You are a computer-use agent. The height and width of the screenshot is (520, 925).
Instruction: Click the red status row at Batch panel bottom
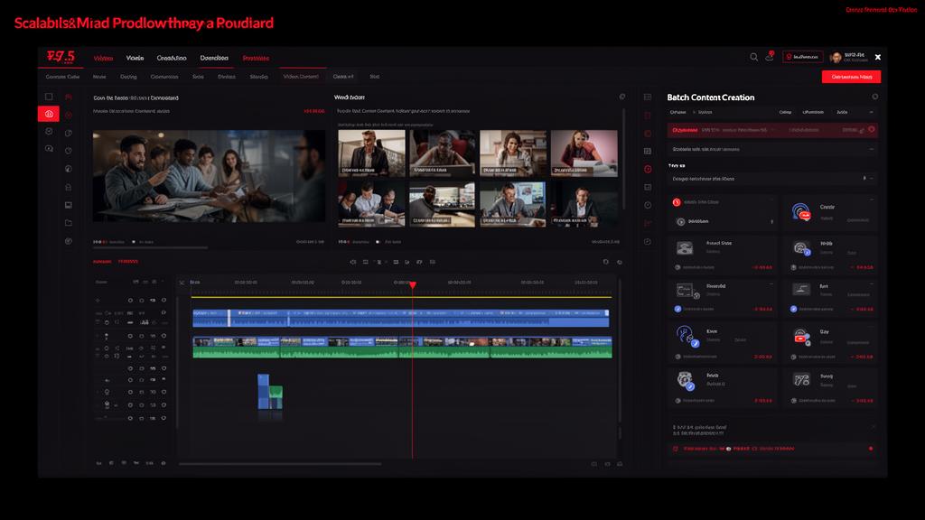pyautogui.click(x=772, y=449)
